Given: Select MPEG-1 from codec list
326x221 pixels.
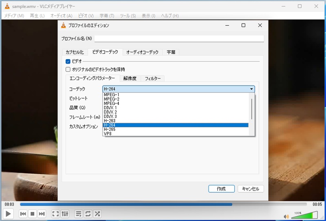Looking at the screenshot, I should pyautogui.click(x=176, y=95).
